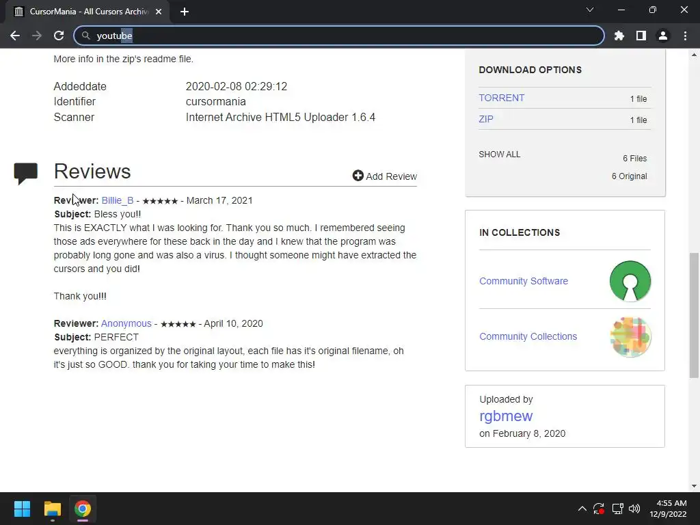The height and width of the screenshot is (525, 700).
Task: Click SHOW ALL download files
Action: coord(500,154)
